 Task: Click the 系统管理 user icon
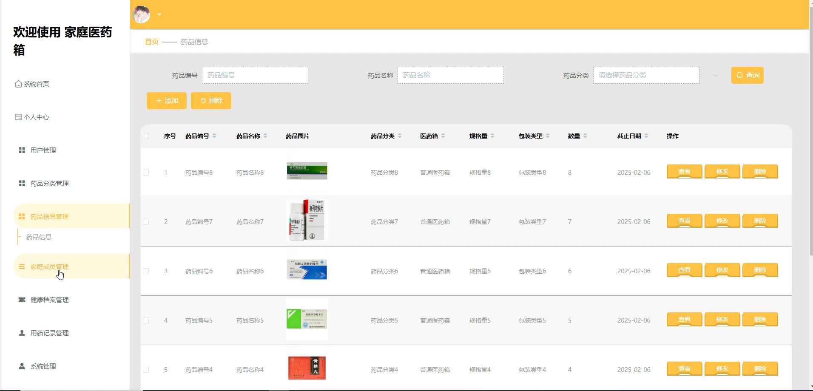tap(22, 366)
